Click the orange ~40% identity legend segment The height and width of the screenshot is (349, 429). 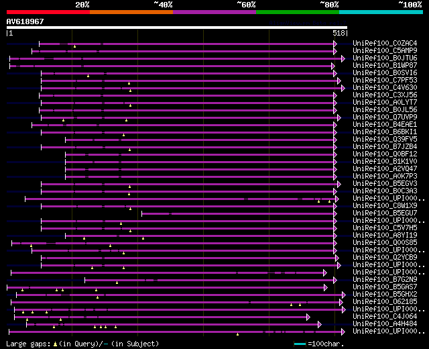(131, 12)
